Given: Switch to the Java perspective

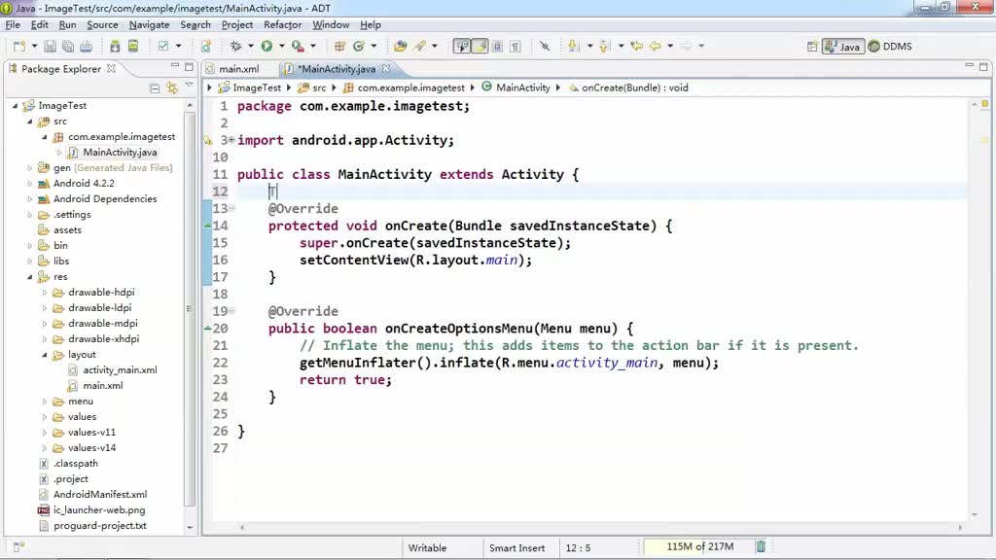Looking at the screenshot, I should [843, 47].
